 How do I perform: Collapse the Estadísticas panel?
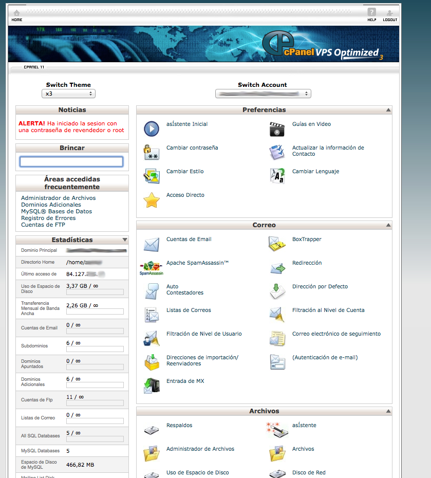pyautogui.click(x=125, y=240)
